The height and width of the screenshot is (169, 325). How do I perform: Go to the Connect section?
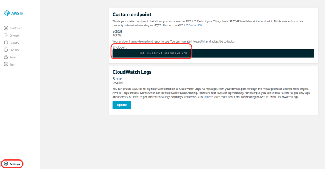14,36
